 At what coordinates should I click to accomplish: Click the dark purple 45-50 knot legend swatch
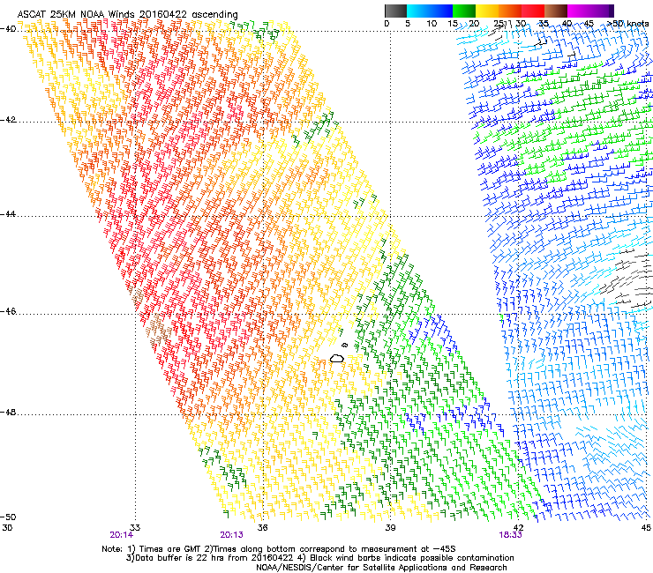(x=602, y=11)
